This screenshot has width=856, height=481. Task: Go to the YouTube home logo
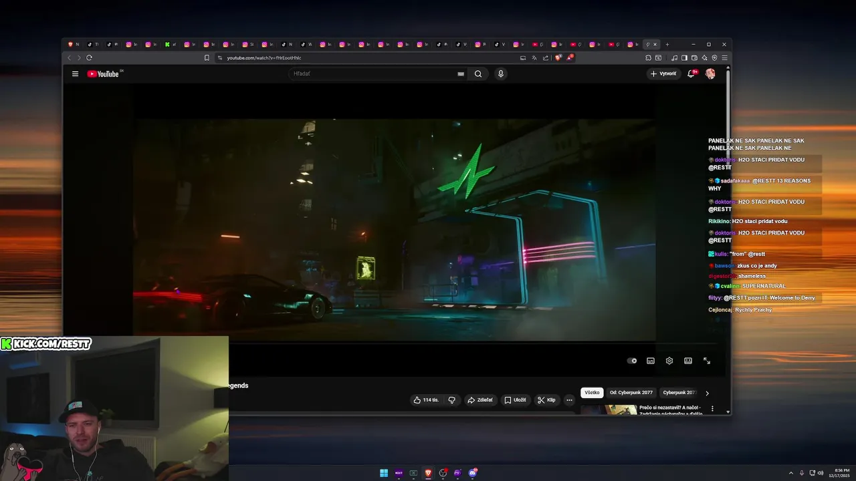point(103,74)
